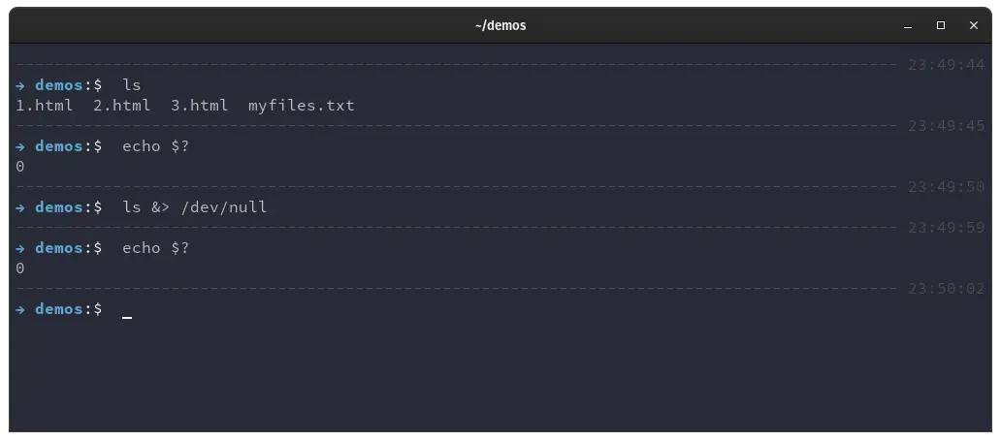Click the 23:49:44 timestamp
The image size is (1001, 441).
coord(946,65)
